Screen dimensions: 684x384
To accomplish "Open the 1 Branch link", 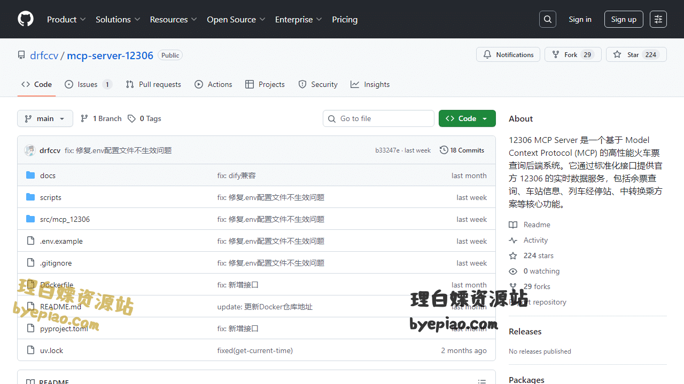I will pyautogui.click(x=101, y=118).
